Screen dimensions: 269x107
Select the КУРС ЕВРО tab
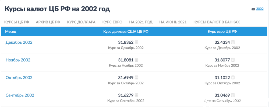click(x=112, y=22)
